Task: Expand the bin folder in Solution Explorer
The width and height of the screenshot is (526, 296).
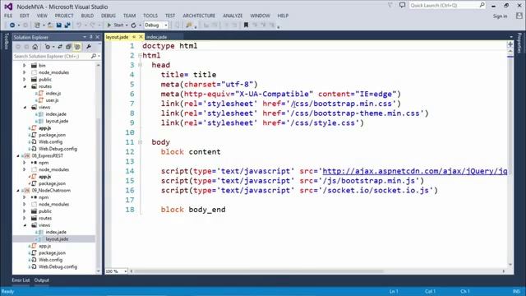Action: click(24, 66)
